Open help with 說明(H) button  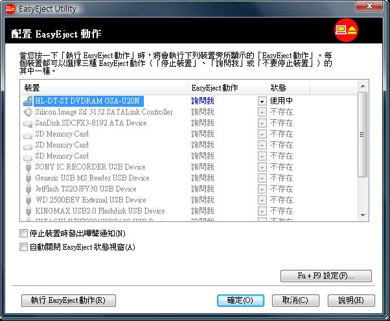click(351, 300)
